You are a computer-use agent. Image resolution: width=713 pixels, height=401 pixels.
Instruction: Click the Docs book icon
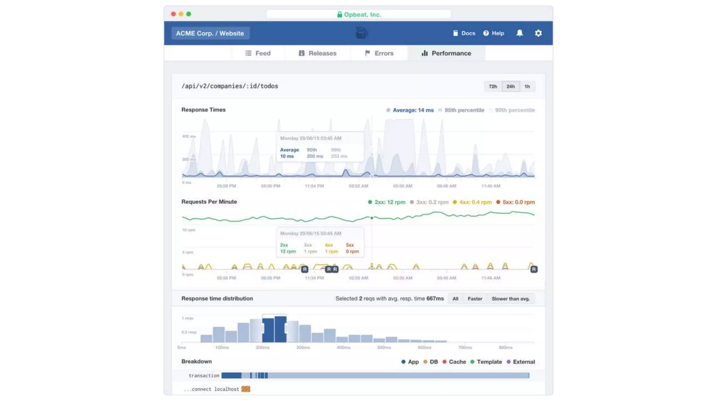click(x=455, y=33)
